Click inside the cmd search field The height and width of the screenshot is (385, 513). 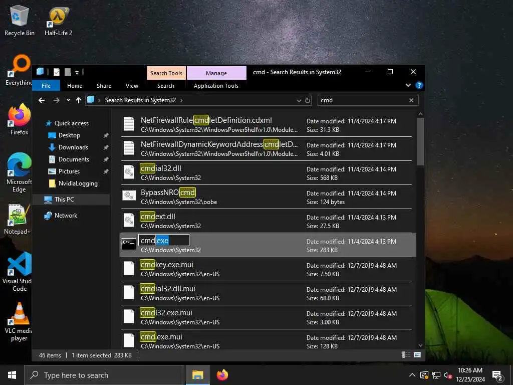click(x=363, y=100)
